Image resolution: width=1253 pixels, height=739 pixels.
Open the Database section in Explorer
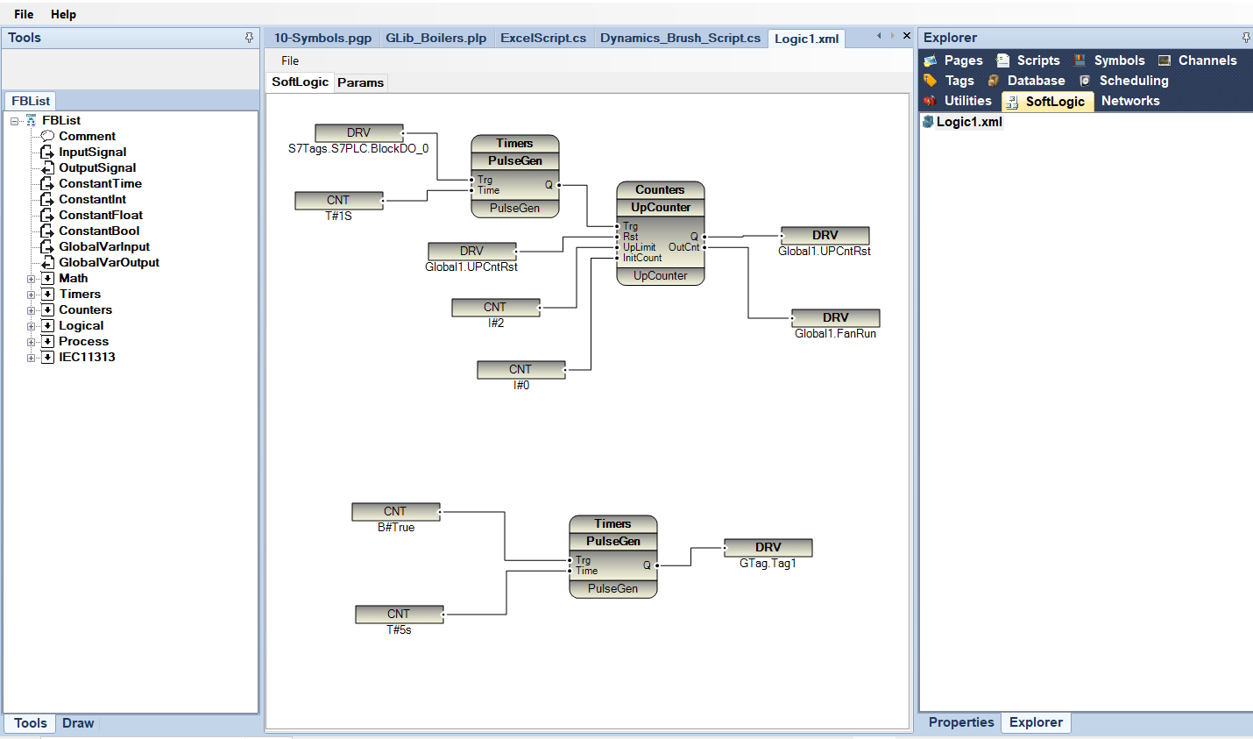coord(1036,81)
